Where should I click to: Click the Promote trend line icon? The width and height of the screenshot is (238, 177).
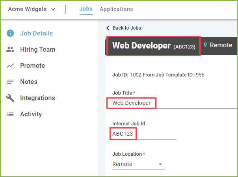(10, 65)
